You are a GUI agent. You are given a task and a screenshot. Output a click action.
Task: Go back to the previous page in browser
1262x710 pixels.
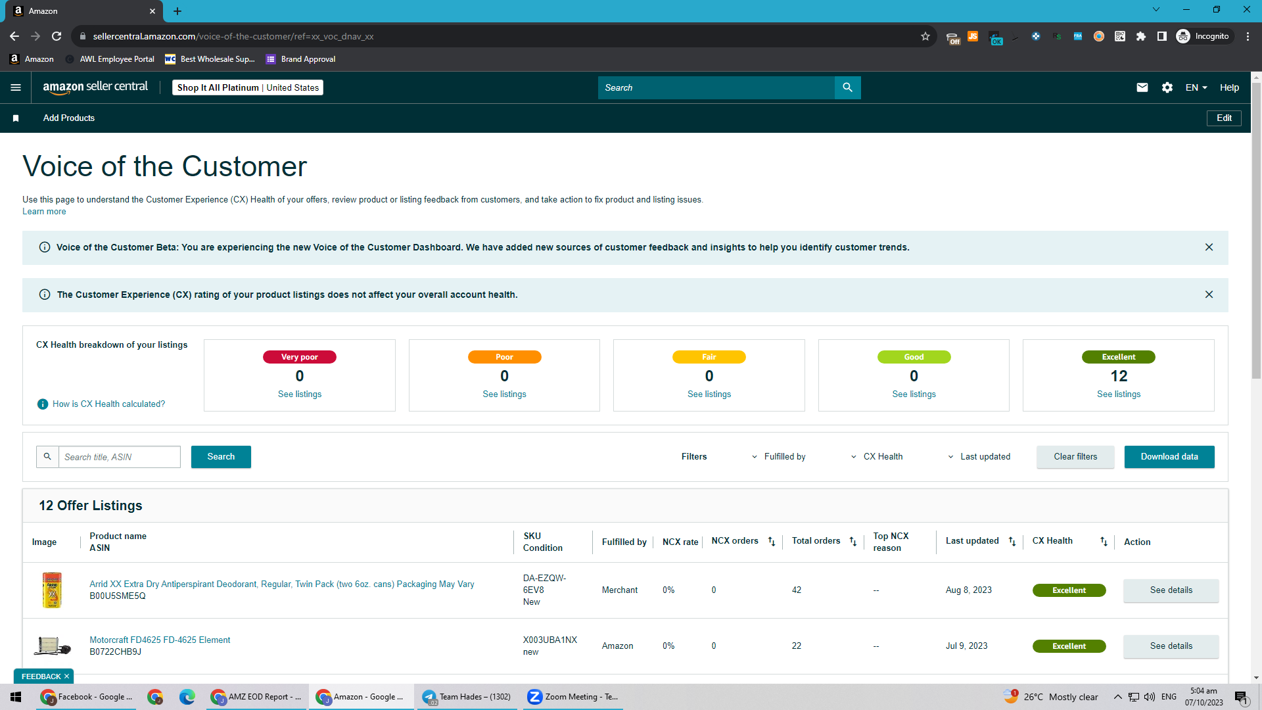click(14, 36)
